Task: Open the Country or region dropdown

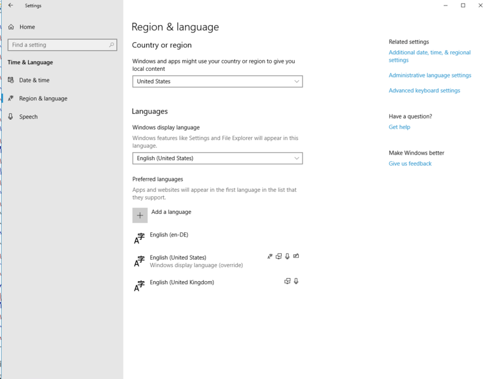Action: (x=217, y=81)
